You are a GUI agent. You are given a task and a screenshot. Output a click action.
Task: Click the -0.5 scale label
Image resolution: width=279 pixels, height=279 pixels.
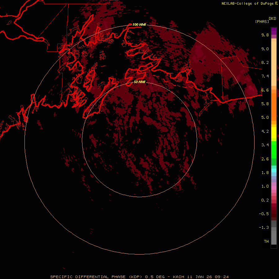tap(264, 214)
